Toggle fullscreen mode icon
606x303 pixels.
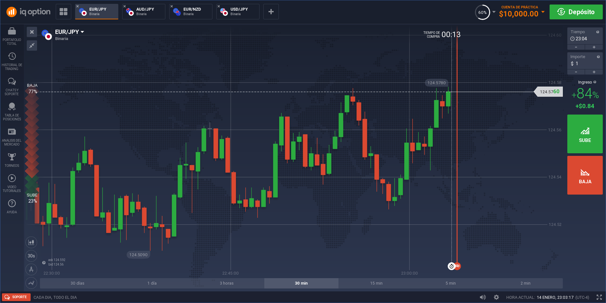(599, 297)
